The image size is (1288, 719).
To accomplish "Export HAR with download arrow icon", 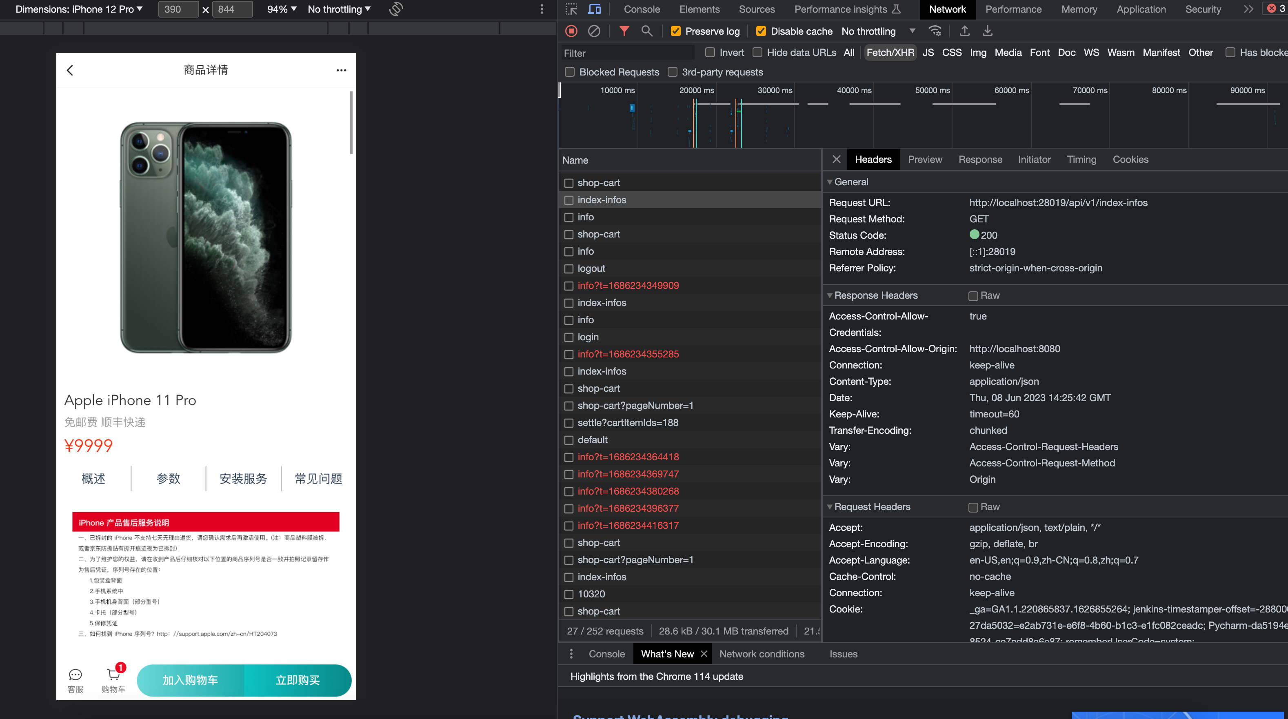I will coord(987,31).
